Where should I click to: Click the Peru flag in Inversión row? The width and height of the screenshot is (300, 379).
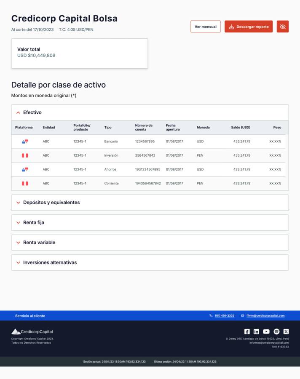click(x=25, y=155)
